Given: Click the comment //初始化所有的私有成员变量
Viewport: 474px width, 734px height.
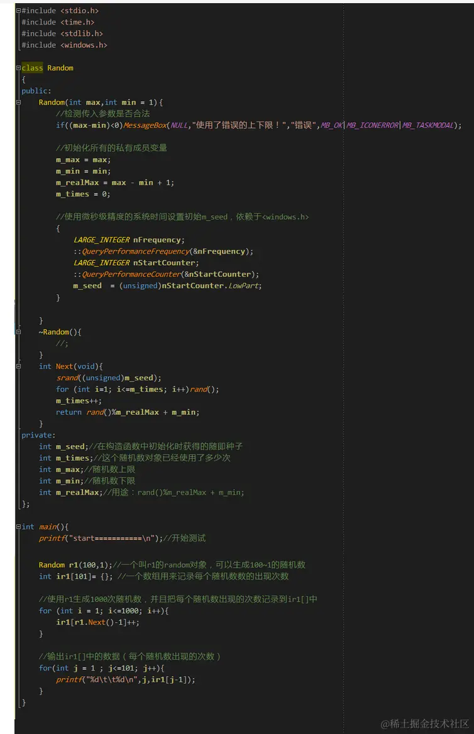Looking at the screenshot, I should [111, 148].
